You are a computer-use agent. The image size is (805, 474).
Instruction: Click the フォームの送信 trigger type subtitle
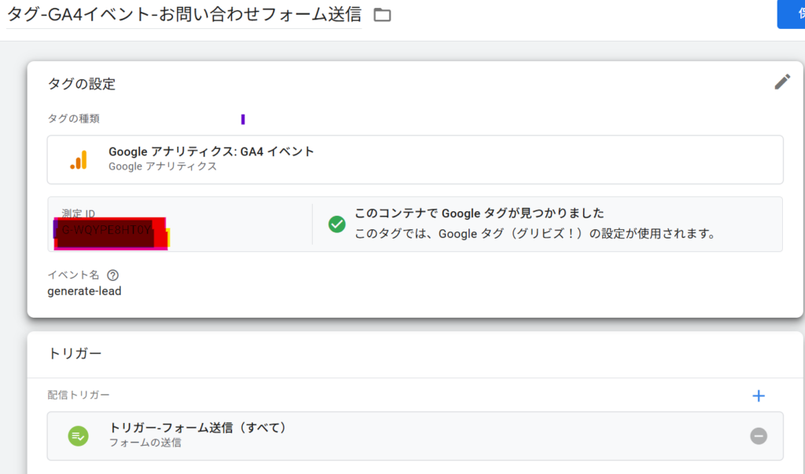click(145, 443)
